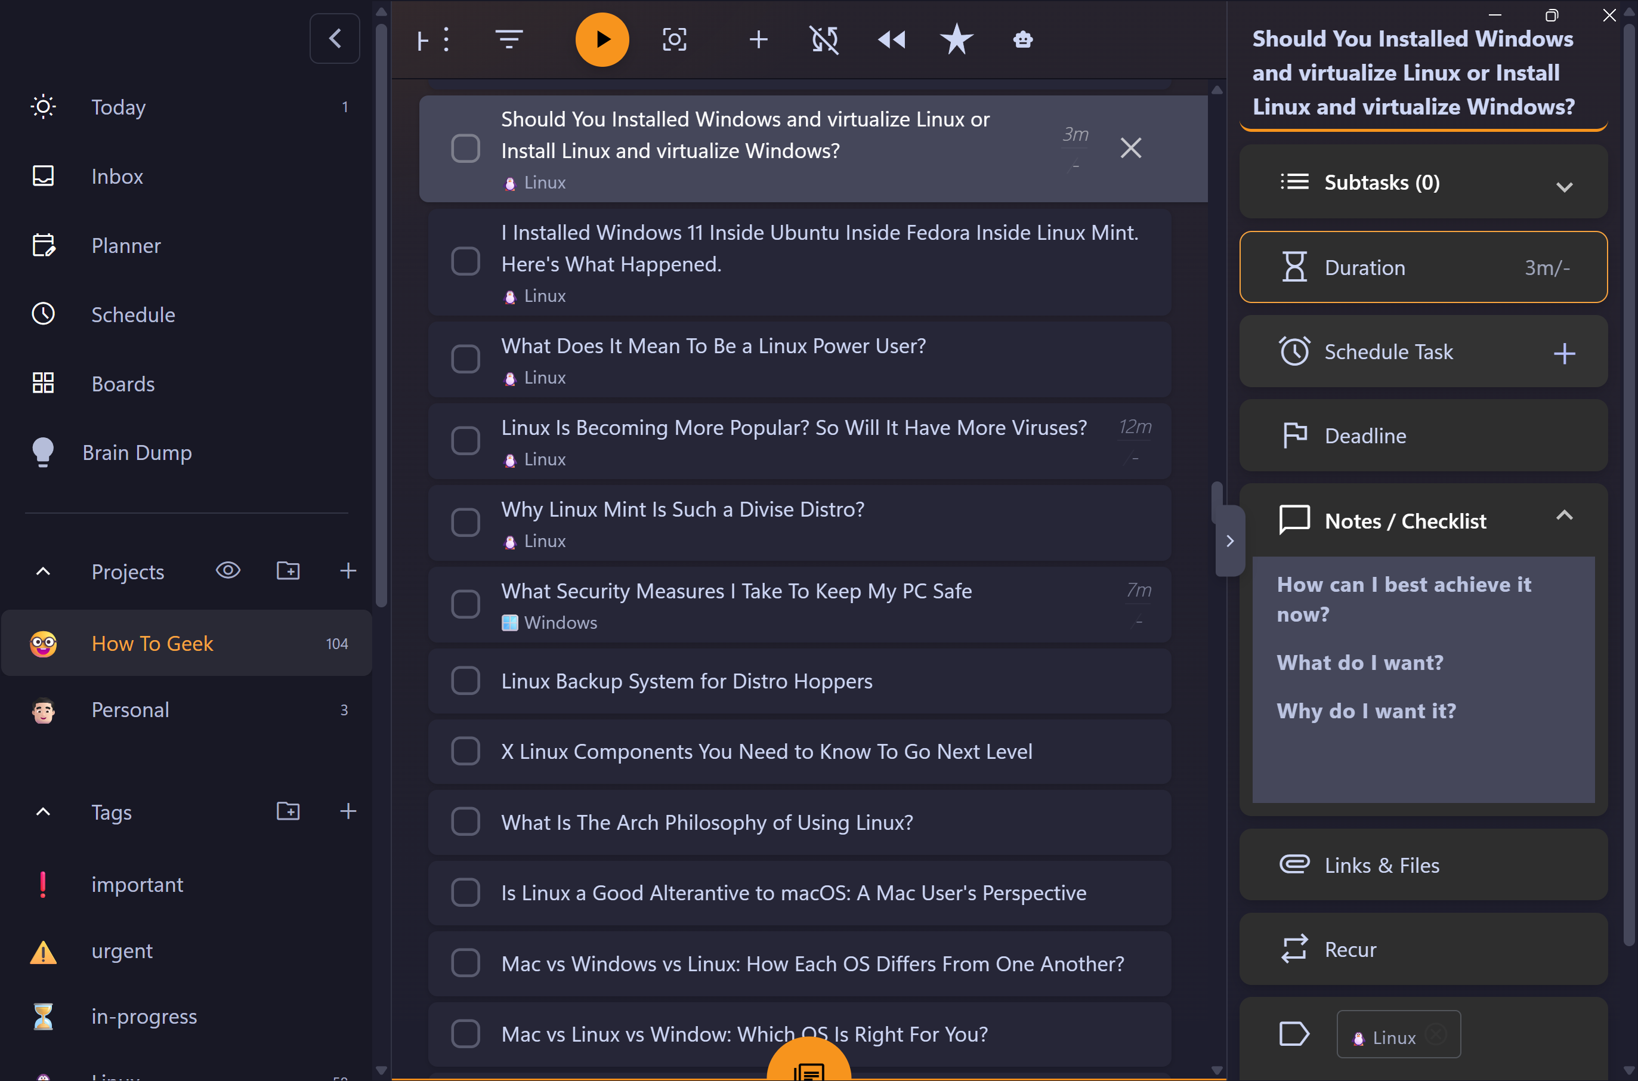Viewport: 1638px width, 1081px height.
Task: Open Brain Dump
Action: pos(186,452)
